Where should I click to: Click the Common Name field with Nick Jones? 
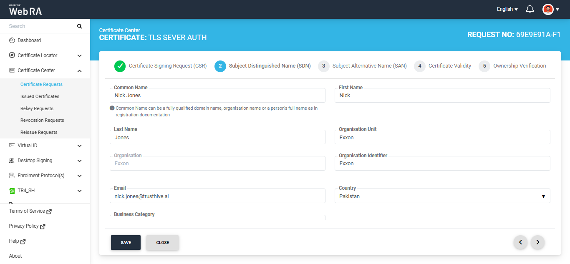217,95
